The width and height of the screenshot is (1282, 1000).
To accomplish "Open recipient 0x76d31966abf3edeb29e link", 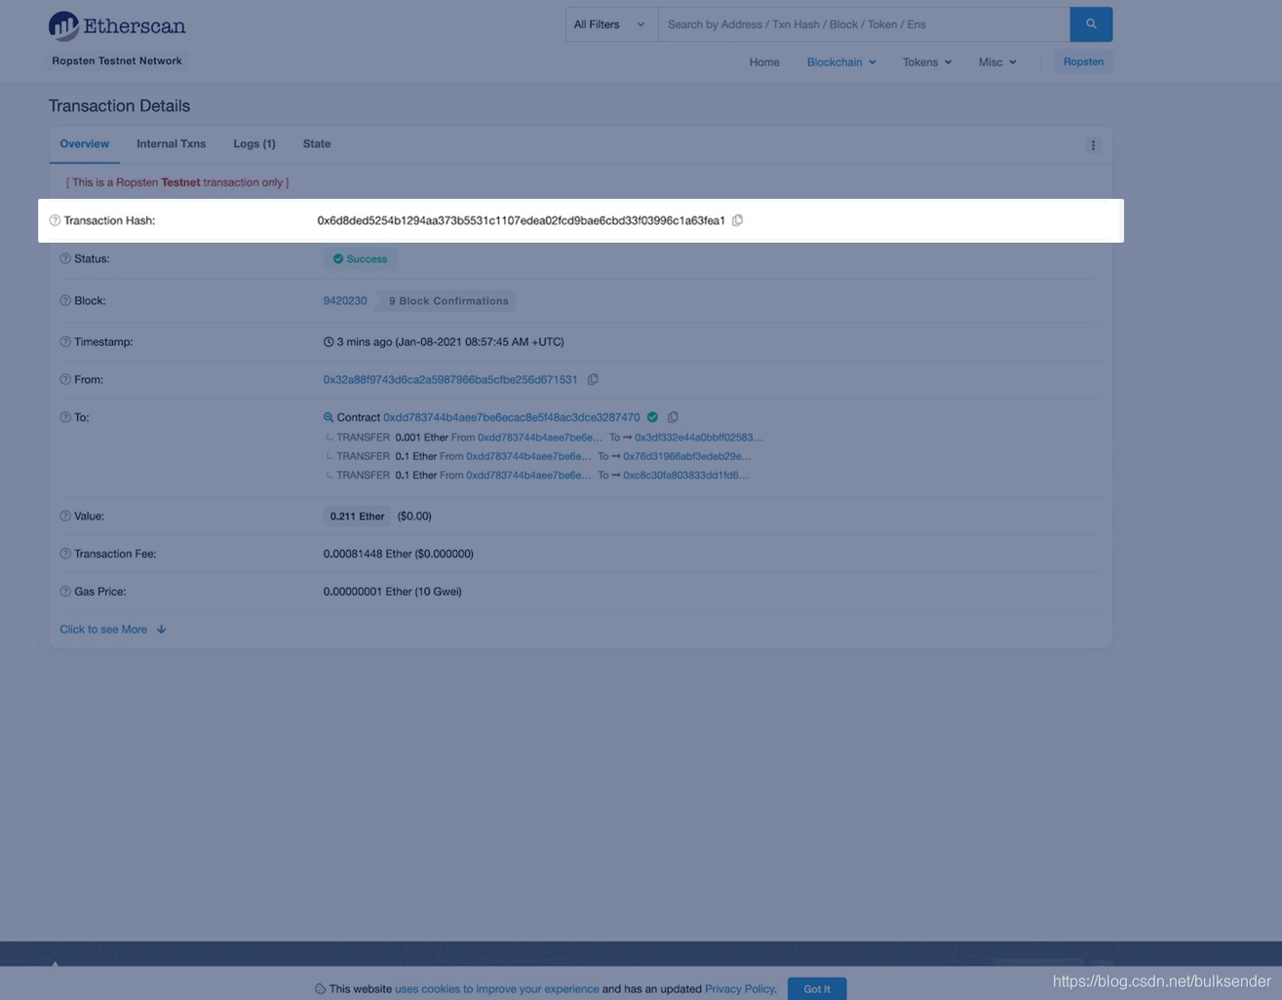I will [x=687, y=456].
